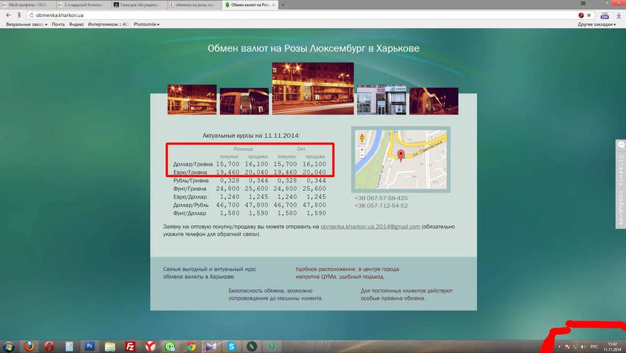Click the large center night photo thumbnail

(312, 89)
